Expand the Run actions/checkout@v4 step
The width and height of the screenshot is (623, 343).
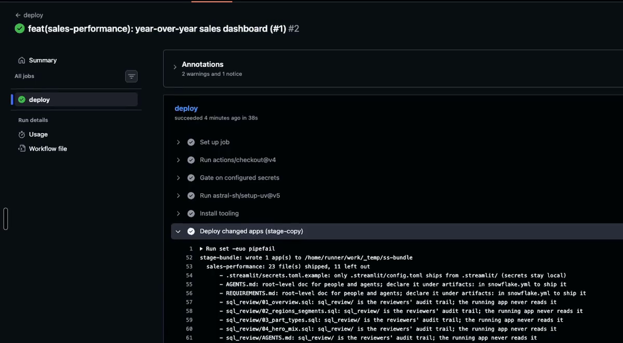click(178, 160)
